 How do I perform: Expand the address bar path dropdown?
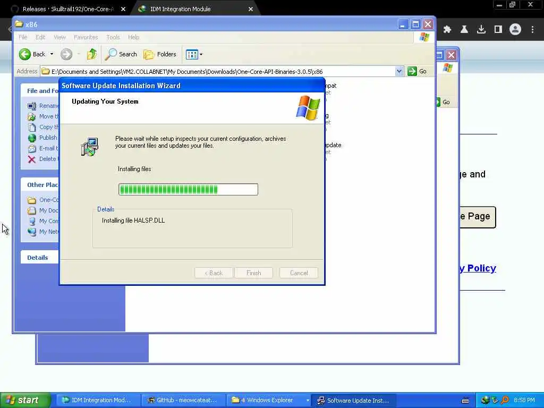[x=399, y=71]
